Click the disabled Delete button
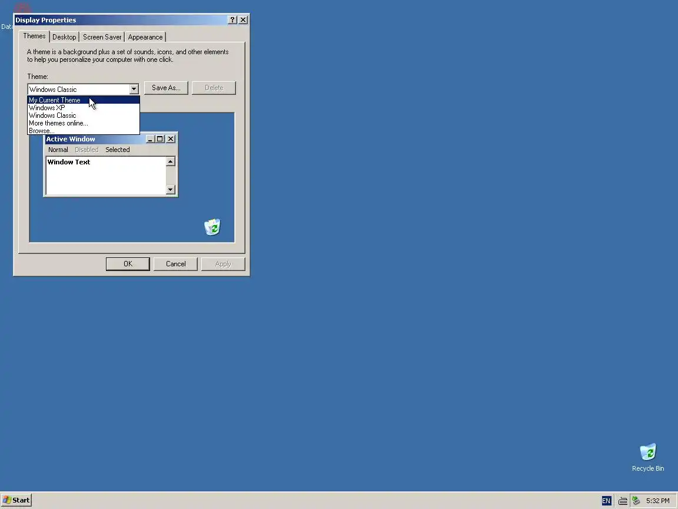678x509 pixels. point(214,88)
